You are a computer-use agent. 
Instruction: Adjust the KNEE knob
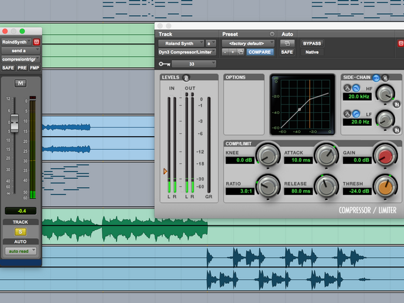(x=268, y=156)
